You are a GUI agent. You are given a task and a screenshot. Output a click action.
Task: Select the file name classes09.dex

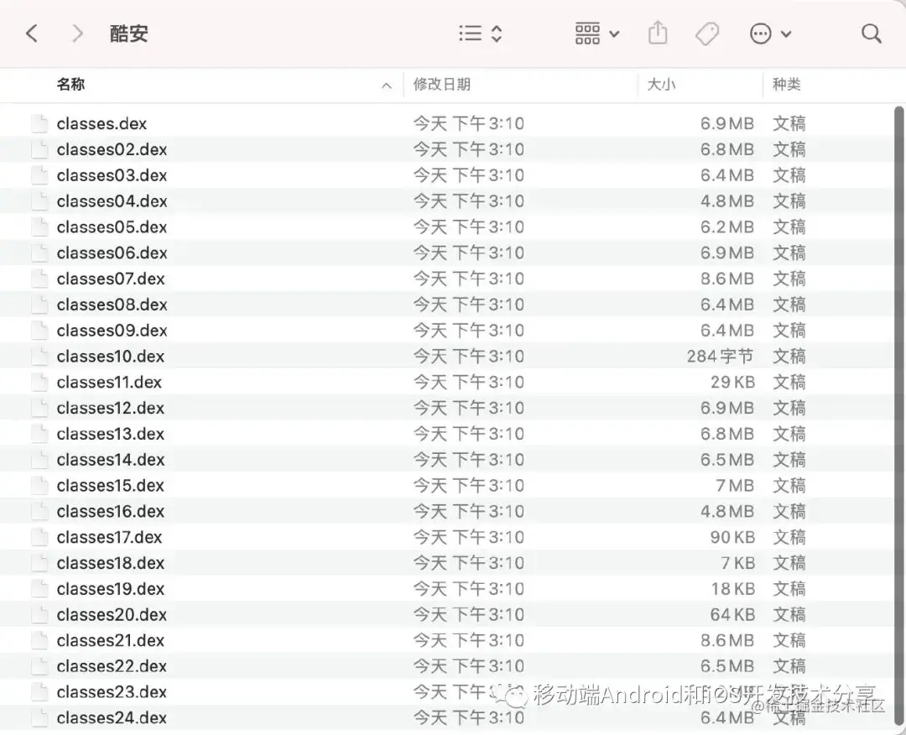112,331
